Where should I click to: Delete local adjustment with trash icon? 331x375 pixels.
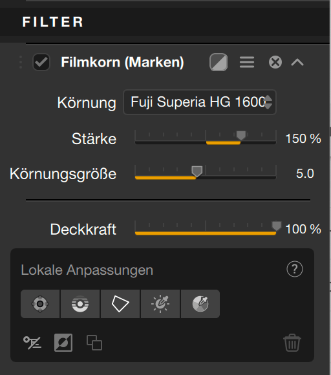(292, 343)
